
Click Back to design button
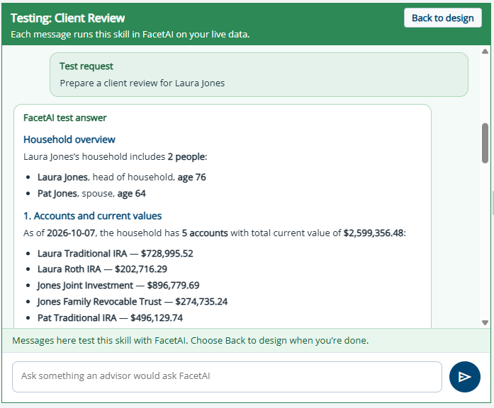click(443, 18)
